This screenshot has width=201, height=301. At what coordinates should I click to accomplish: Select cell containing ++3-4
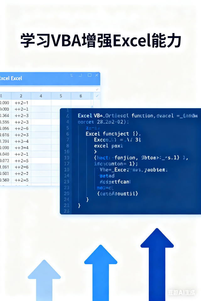pyautogui.click(x=21, y=141)
